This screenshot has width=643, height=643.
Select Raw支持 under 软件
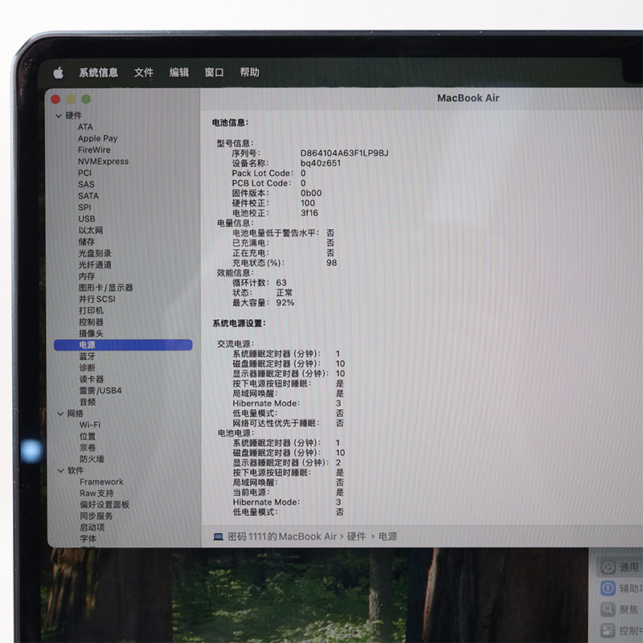pyautogui.click(x=96, y=494)
